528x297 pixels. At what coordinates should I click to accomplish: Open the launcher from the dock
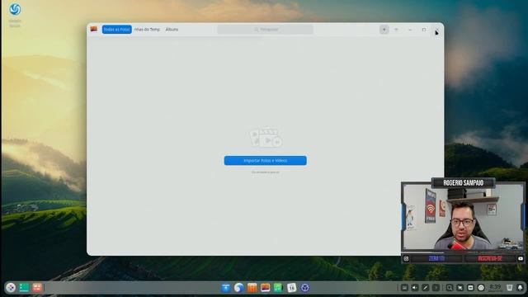click(11, 288)
